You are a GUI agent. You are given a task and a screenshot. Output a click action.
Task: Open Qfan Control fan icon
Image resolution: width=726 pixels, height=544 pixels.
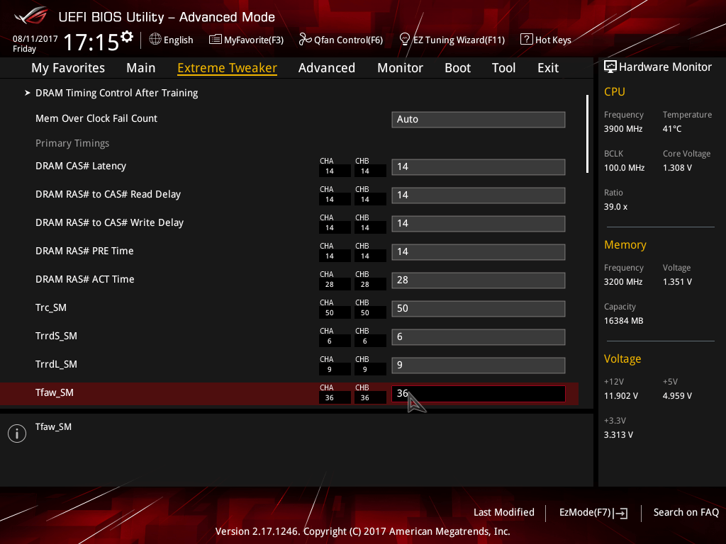tap(305, 40)
